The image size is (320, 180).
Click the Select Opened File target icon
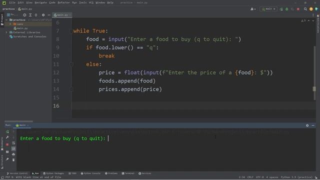coord(24,15)
